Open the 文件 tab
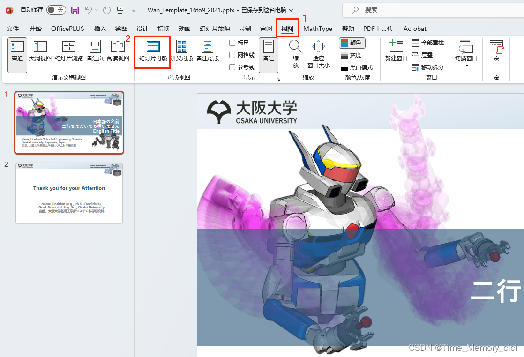Image resolution: width=524 pixels, height=357 pixels. tap(13, 29)
